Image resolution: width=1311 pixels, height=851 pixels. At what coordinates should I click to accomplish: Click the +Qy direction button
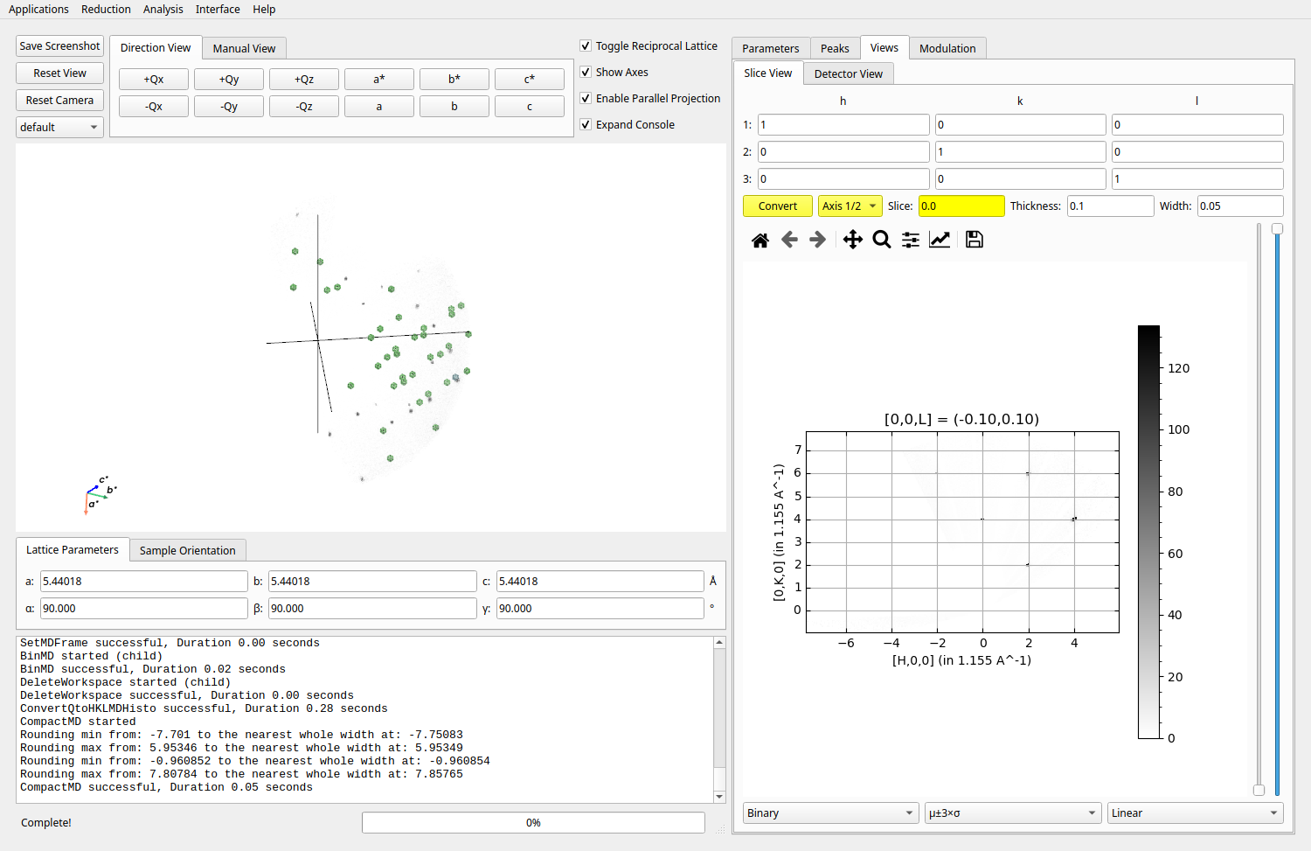pos(229,79)
